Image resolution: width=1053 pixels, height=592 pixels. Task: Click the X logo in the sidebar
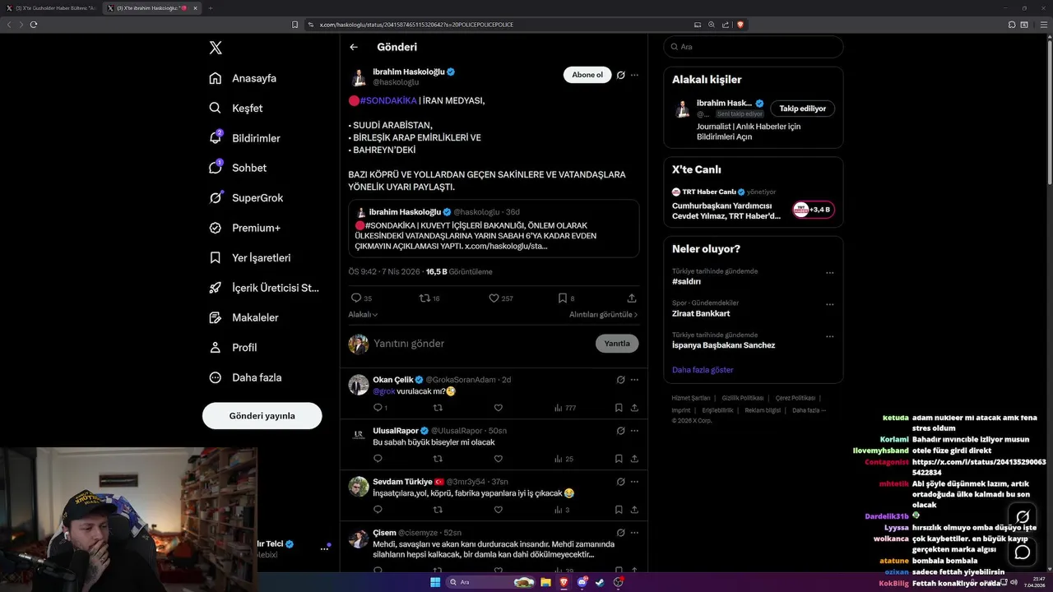point(216,48)
